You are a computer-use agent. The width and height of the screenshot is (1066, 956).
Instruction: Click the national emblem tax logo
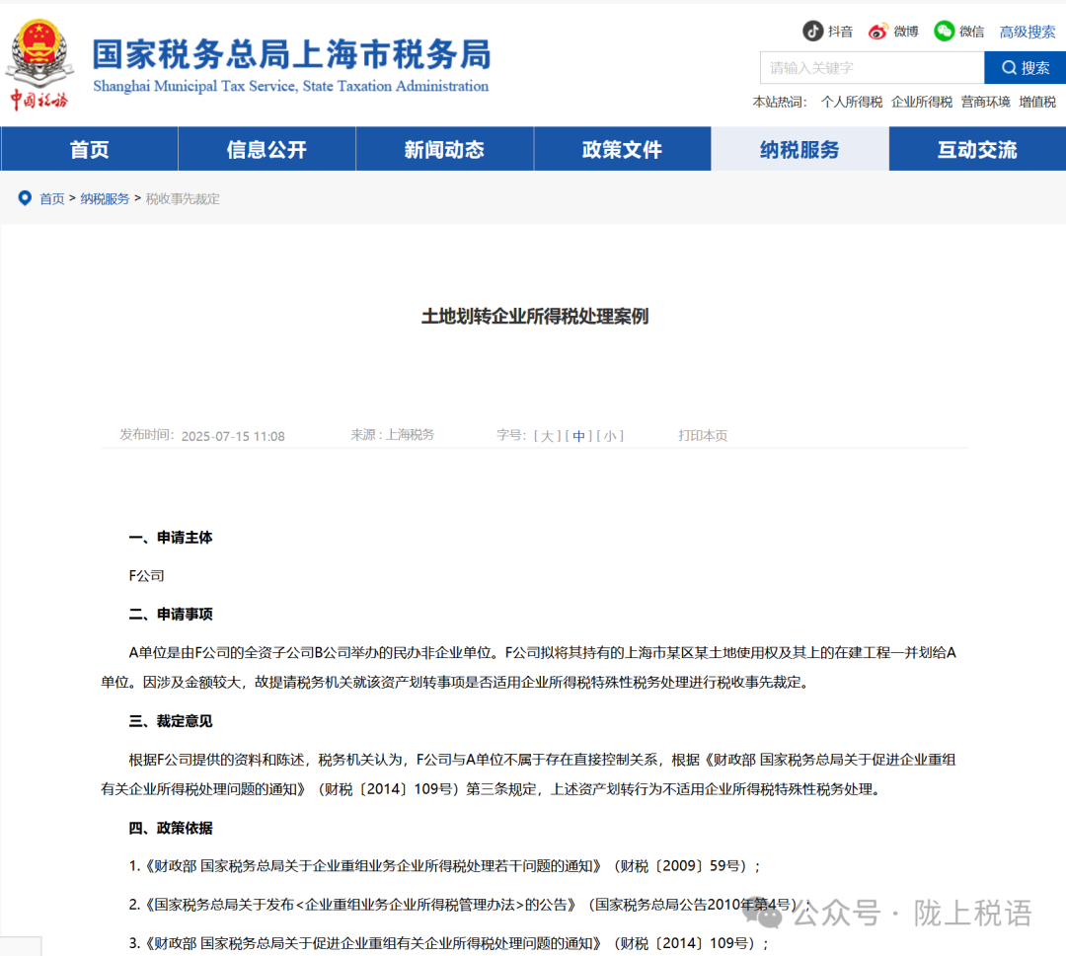pyautogui.click(x=39, y=65)
